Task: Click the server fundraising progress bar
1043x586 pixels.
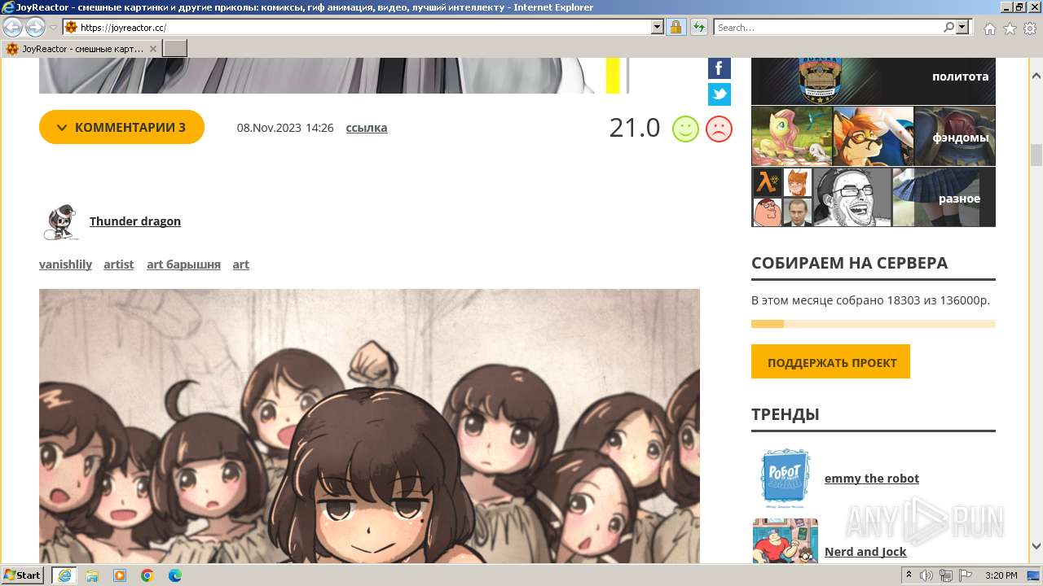Action: (x=874, y=324)
